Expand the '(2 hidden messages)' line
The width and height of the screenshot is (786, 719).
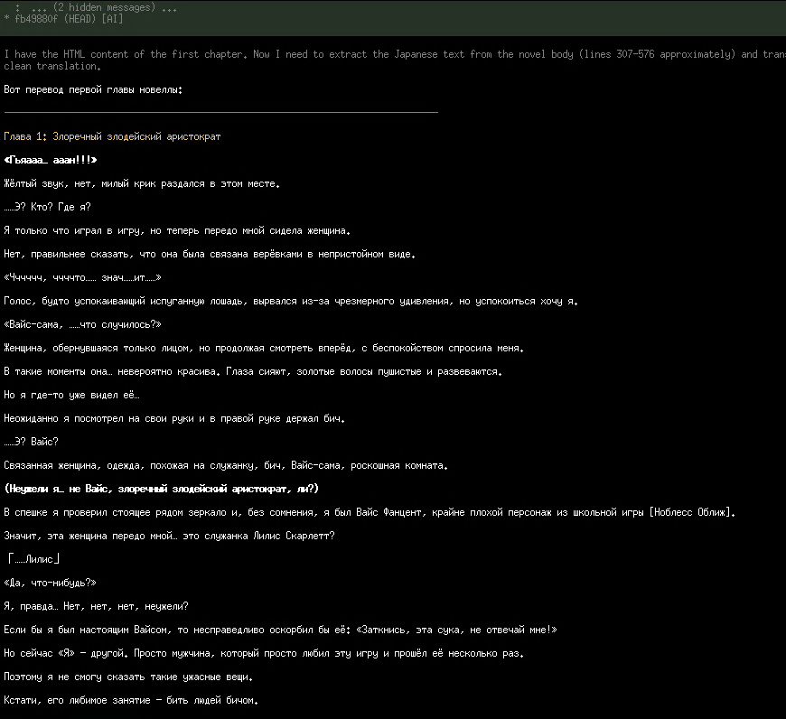pyautogui.click(x=96, y=7)
